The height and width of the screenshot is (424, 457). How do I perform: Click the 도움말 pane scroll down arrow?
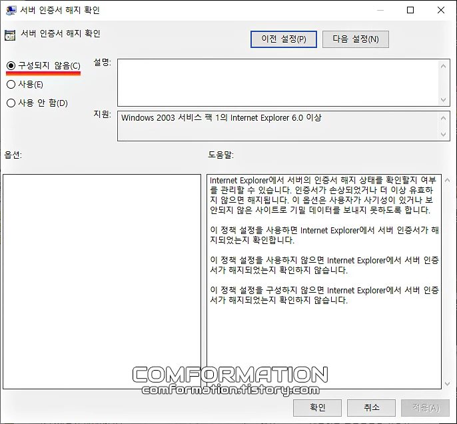tap(448, 384)
